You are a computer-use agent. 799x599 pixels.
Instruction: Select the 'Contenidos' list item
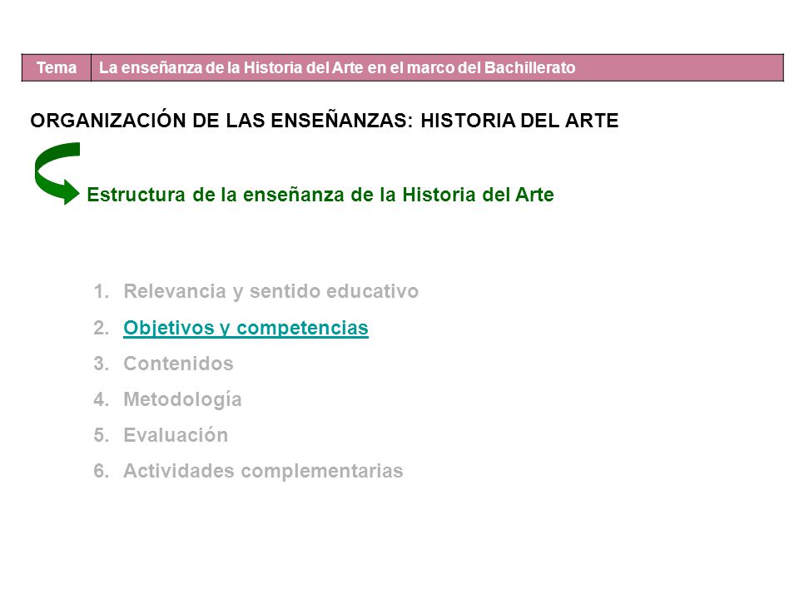tap(178, 364)
